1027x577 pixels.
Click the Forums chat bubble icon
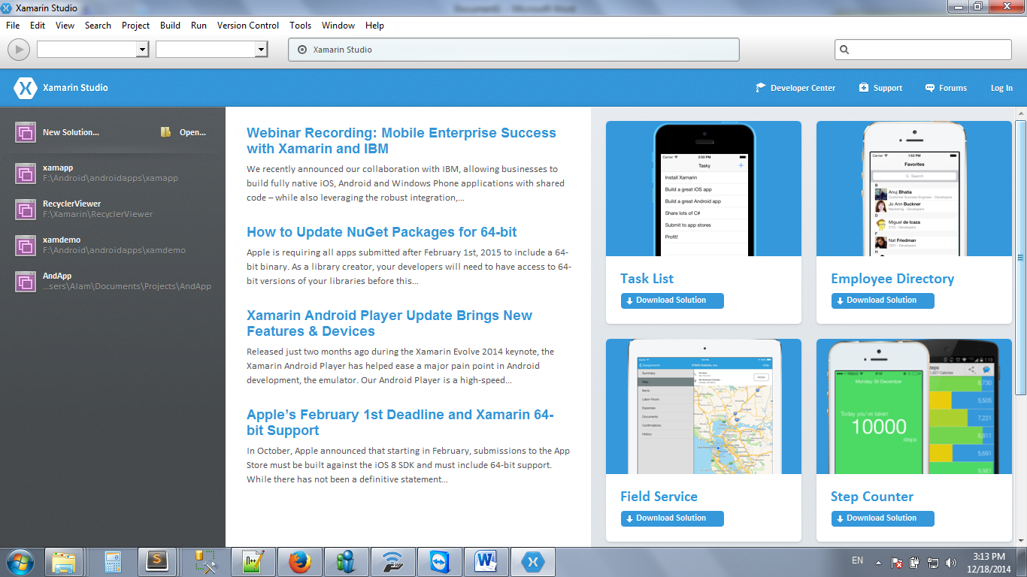[x=930, y=88]
